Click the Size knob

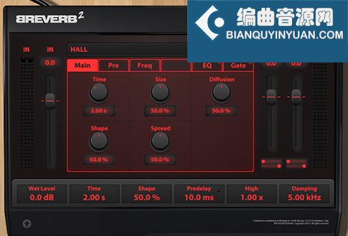pyautogui.click(x=160, y=93)
